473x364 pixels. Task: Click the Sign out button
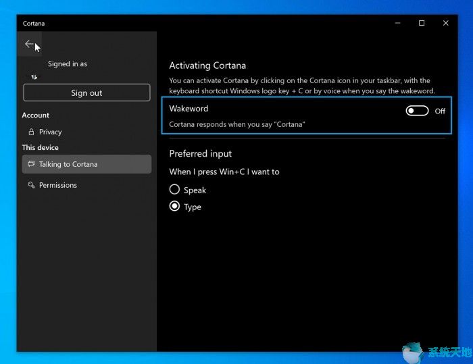coord(86,93)
